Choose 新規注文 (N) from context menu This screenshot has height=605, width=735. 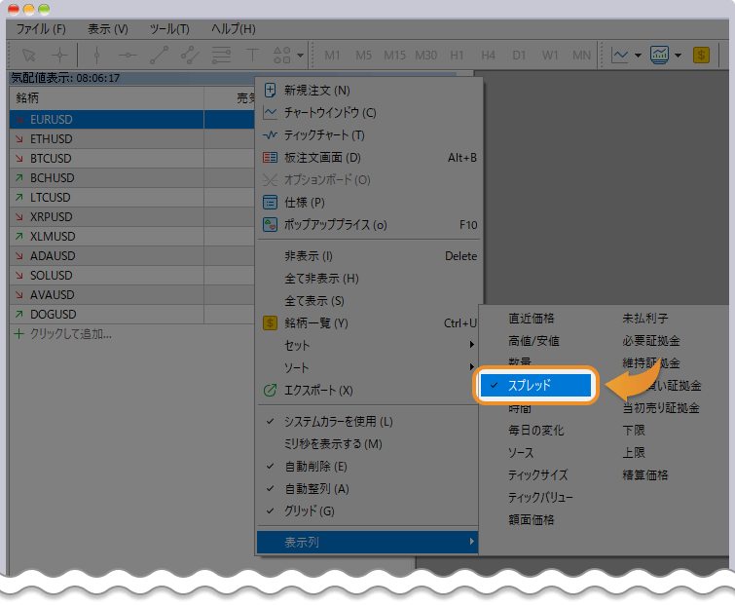(x=368, y=90)
